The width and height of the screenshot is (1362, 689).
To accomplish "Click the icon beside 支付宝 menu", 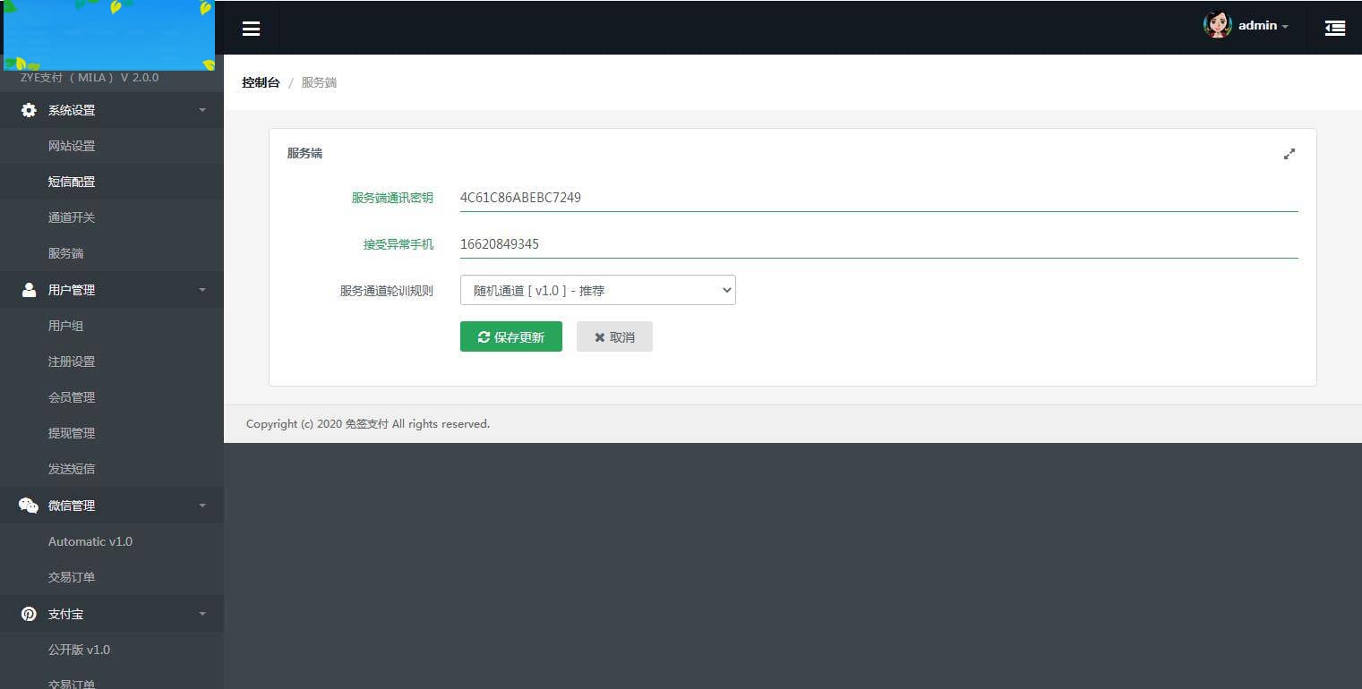I will (29, 614).
